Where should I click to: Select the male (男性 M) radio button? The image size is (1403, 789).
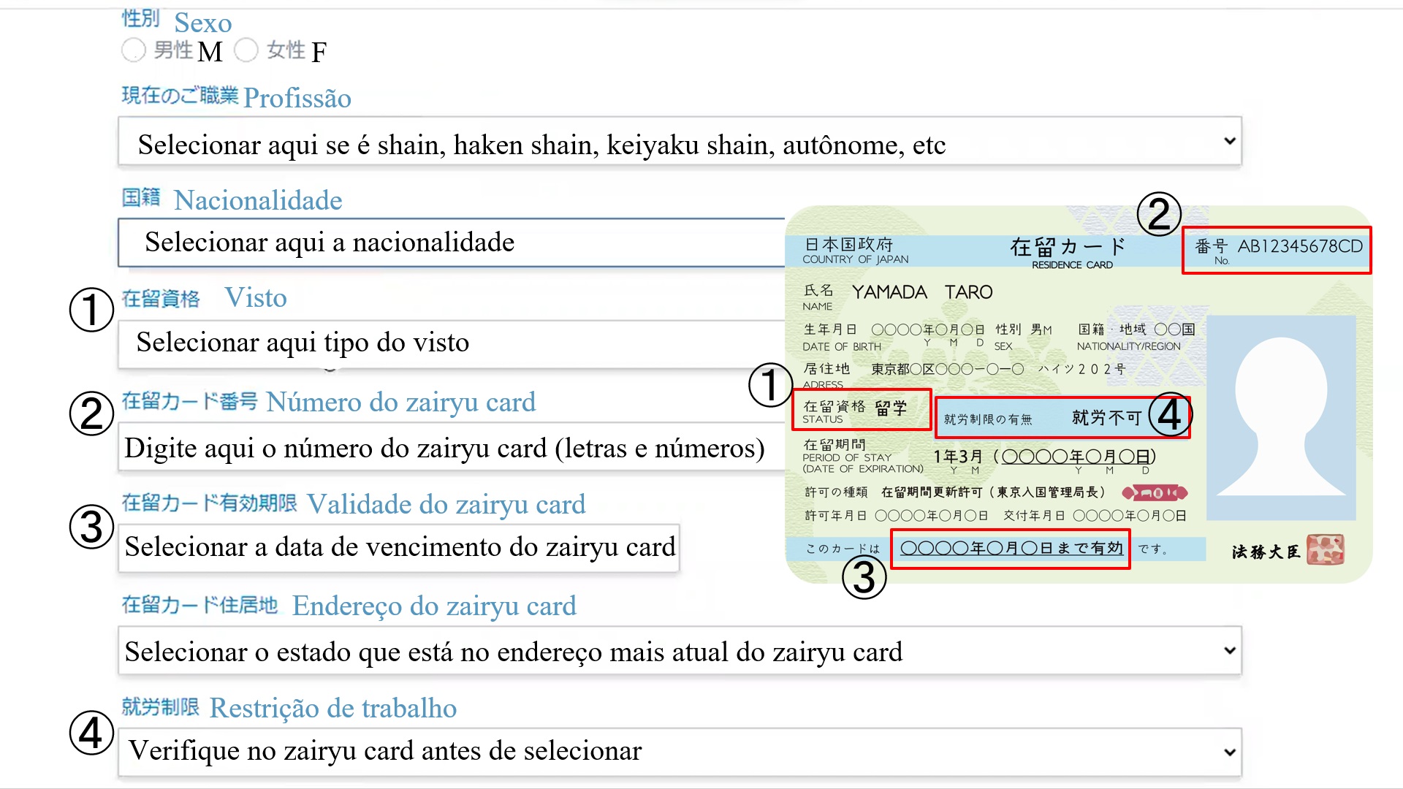point(134,50)
